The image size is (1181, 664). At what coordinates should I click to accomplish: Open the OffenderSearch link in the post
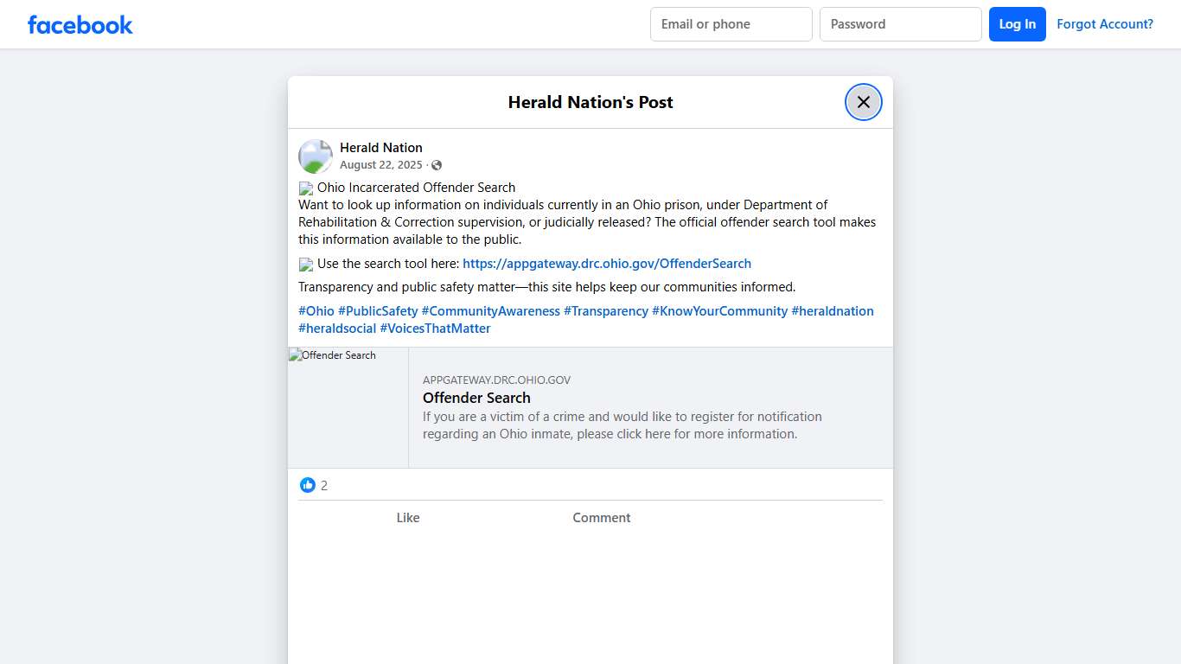point(607,263)
